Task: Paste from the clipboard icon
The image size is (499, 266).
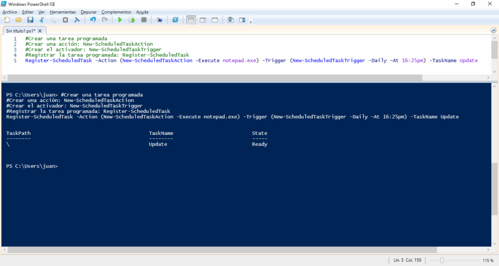Action: 65,20
